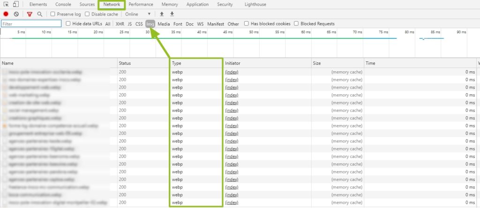Screen dimensions: 480x208
Task: Clear the network log with the clear icon
Action: point(16,15)
